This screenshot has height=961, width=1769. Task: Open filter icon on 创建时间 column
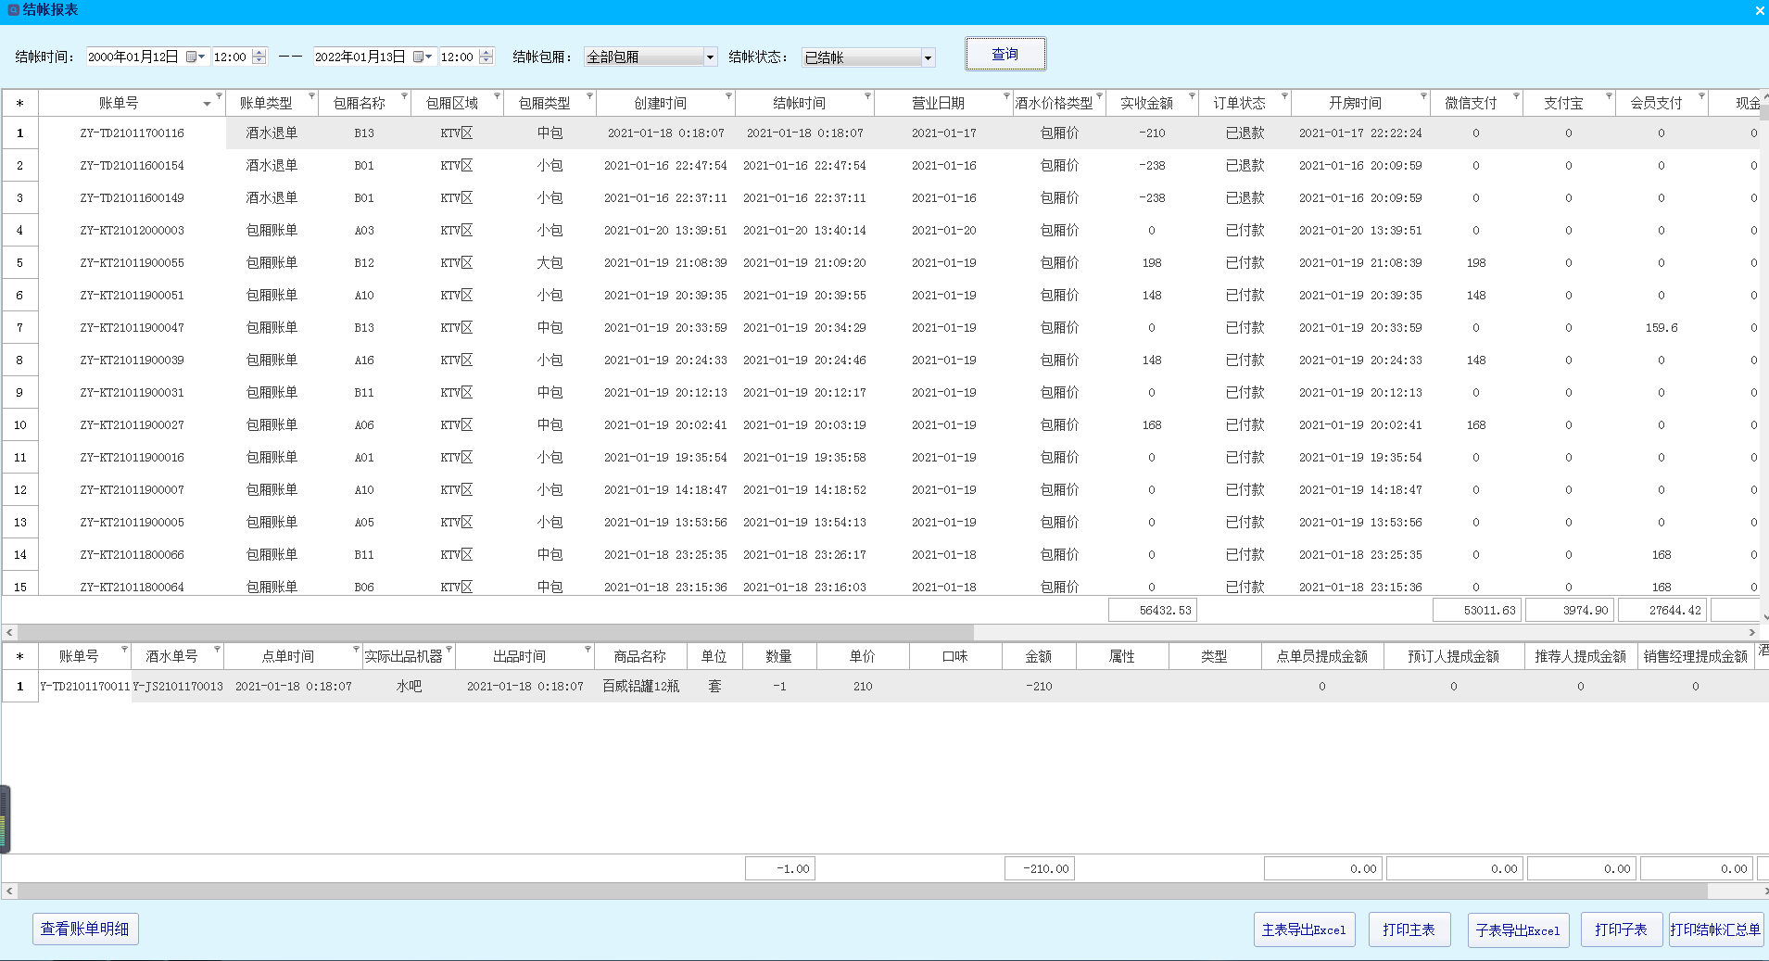[728, 95]
